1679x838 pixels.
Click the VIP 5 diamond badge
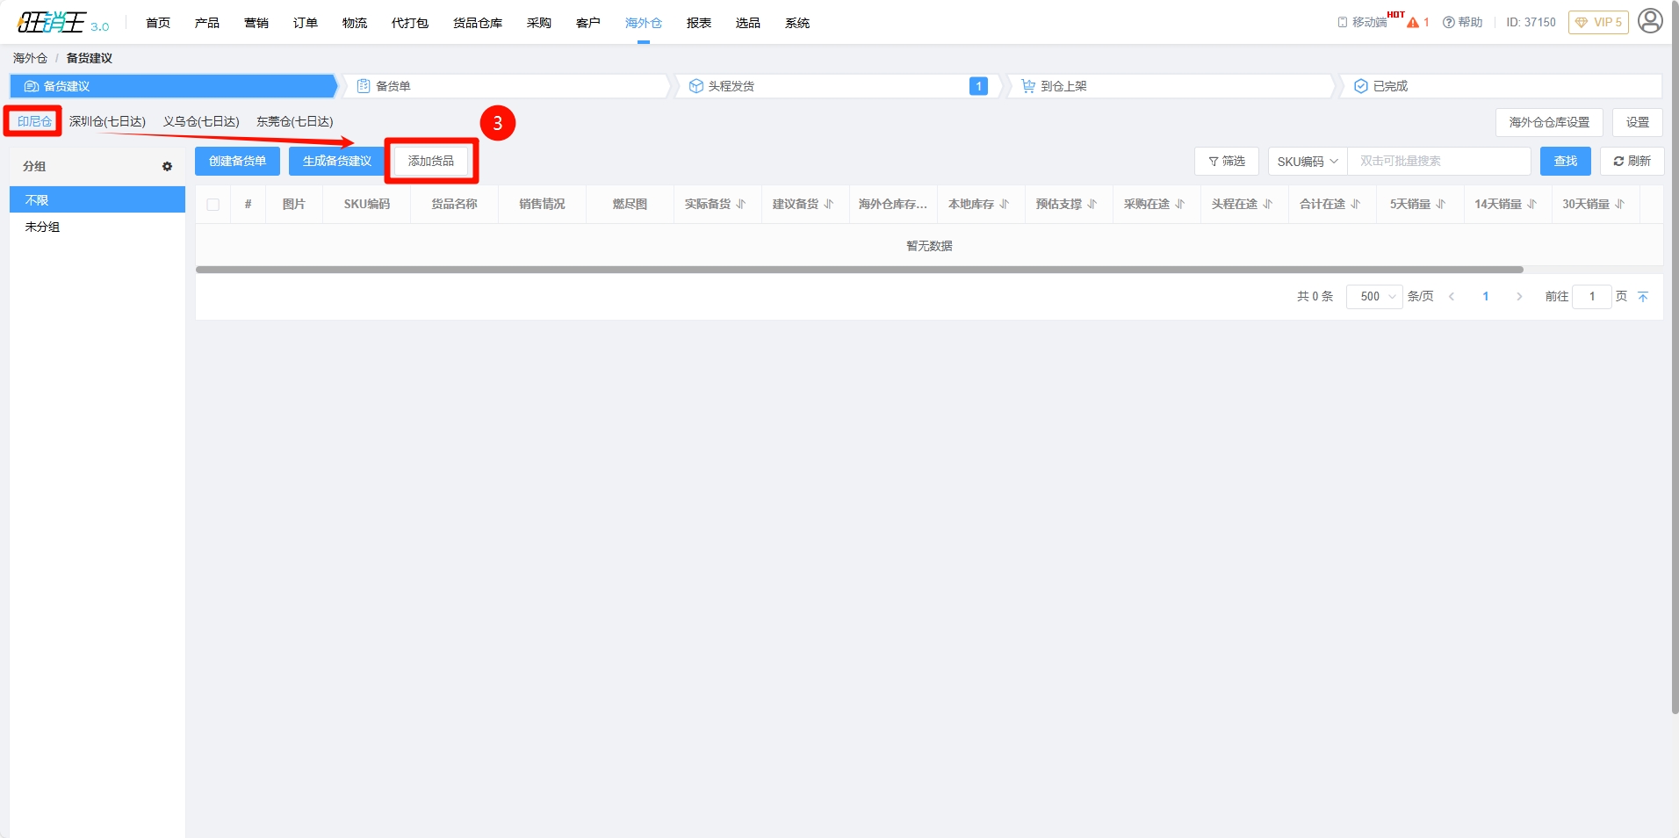1598,23
